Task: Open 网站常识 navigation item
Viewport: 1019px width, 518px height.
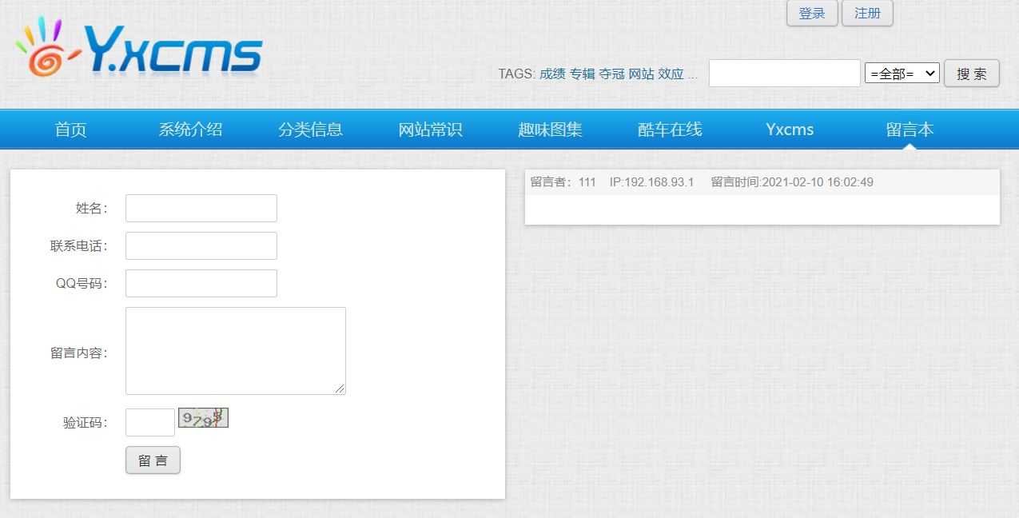Action: pos(430,129)
